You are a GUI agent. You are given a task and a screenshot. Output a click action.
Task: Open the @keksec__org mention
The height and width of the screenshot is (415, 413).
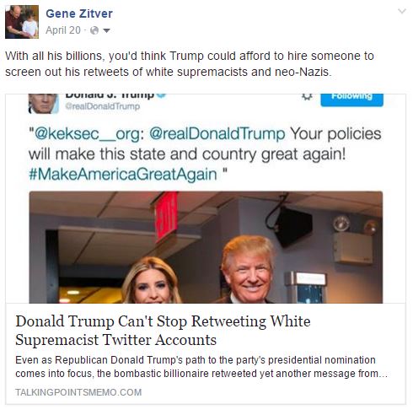87,134
